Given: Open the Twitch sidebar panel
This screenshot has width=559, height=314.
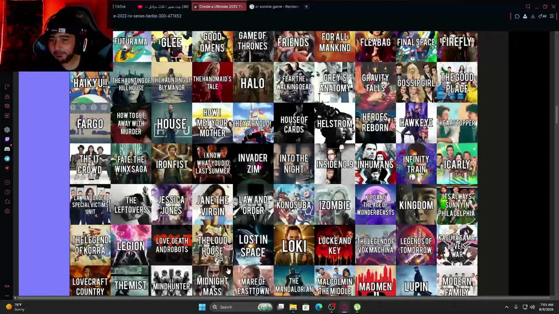Looking at the screenshot, I should 7,140.
